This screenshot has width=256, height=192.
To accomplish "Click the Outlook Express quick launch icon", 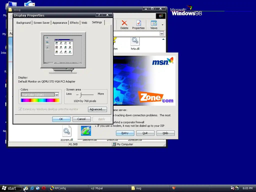I will 38,188.
